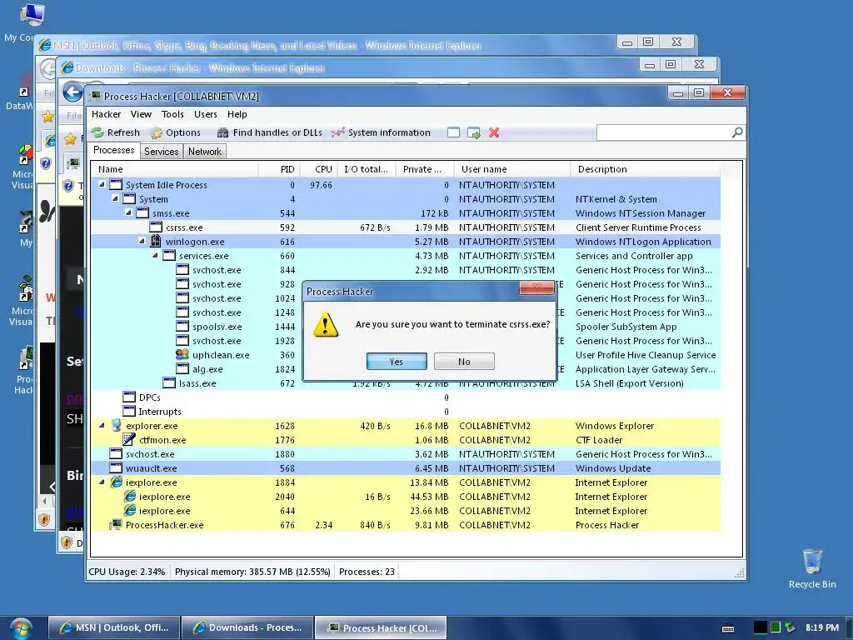Open the Hacker menu
The width and height of the screenshot is (853, 640).
(x=106, y=114)
